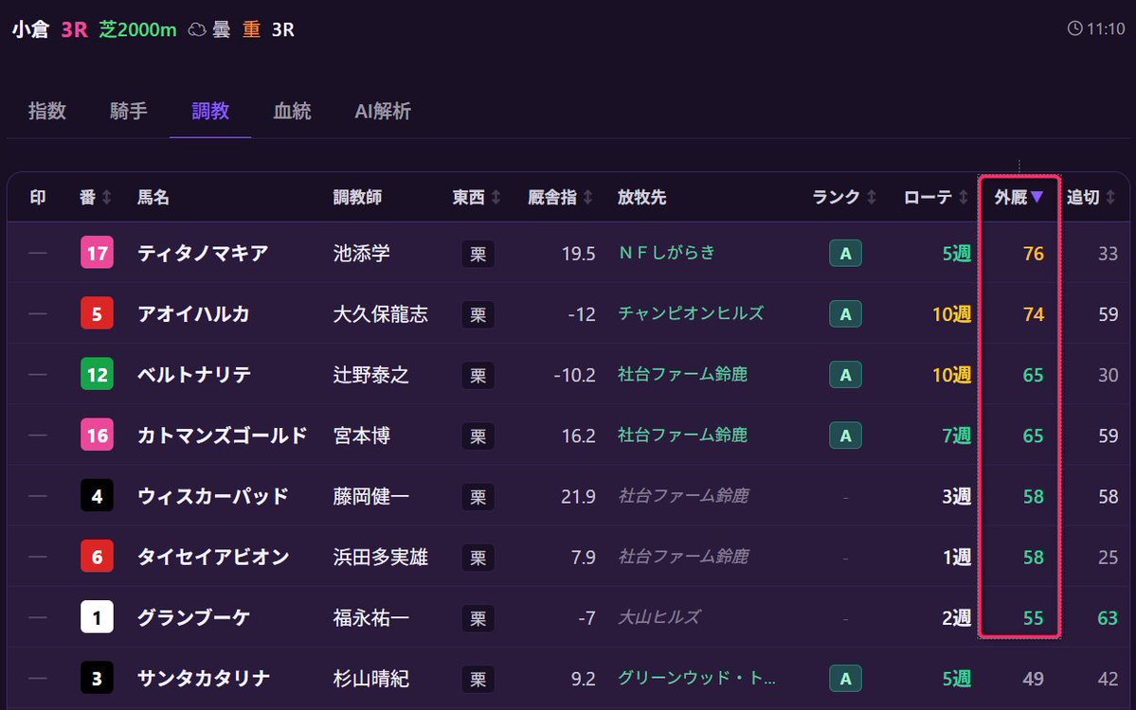
Task: Click 追切 value 63 for グランブーケ
Action: coord(1108,618)
